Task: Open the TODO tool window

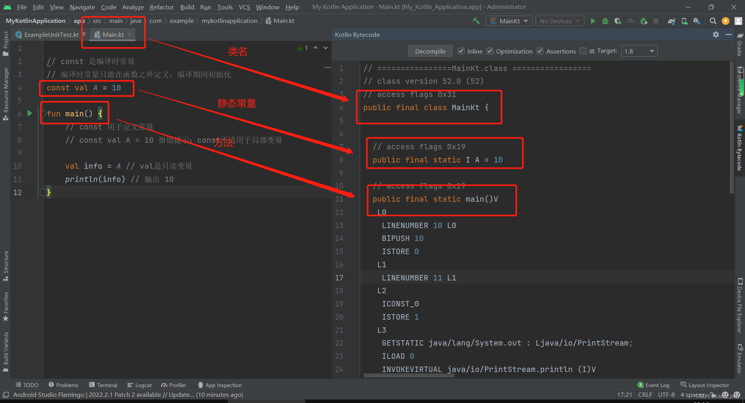Action: (x=27, y=385)
